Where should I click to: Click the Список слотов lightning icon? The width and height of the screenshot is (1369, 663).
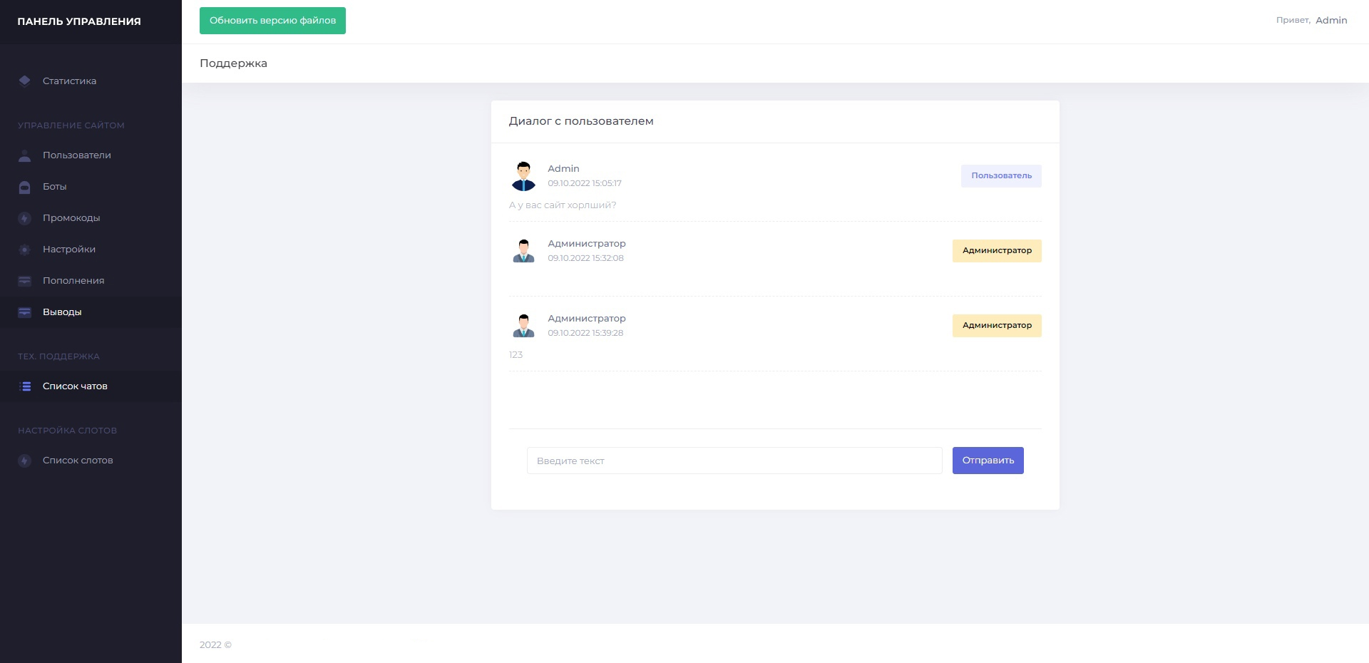[x=25, y=461]
